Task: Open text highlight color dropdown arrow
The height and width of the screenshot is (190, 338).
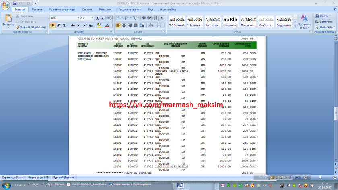Action: [x=103, y=25]
